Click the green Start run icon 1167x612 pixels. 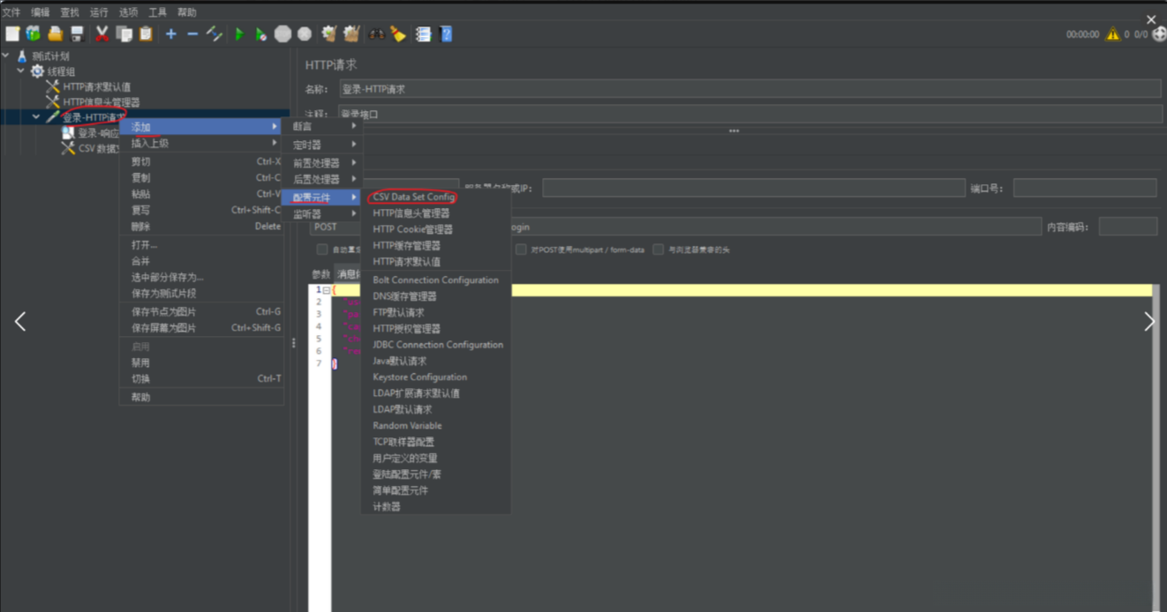click(x=239, y=34)
